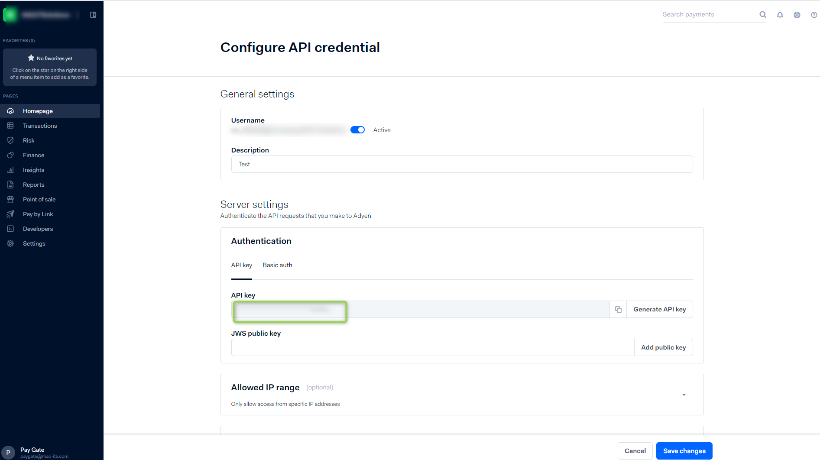Click Add public key button
820x460 pixels.
[x=663, y=347]
